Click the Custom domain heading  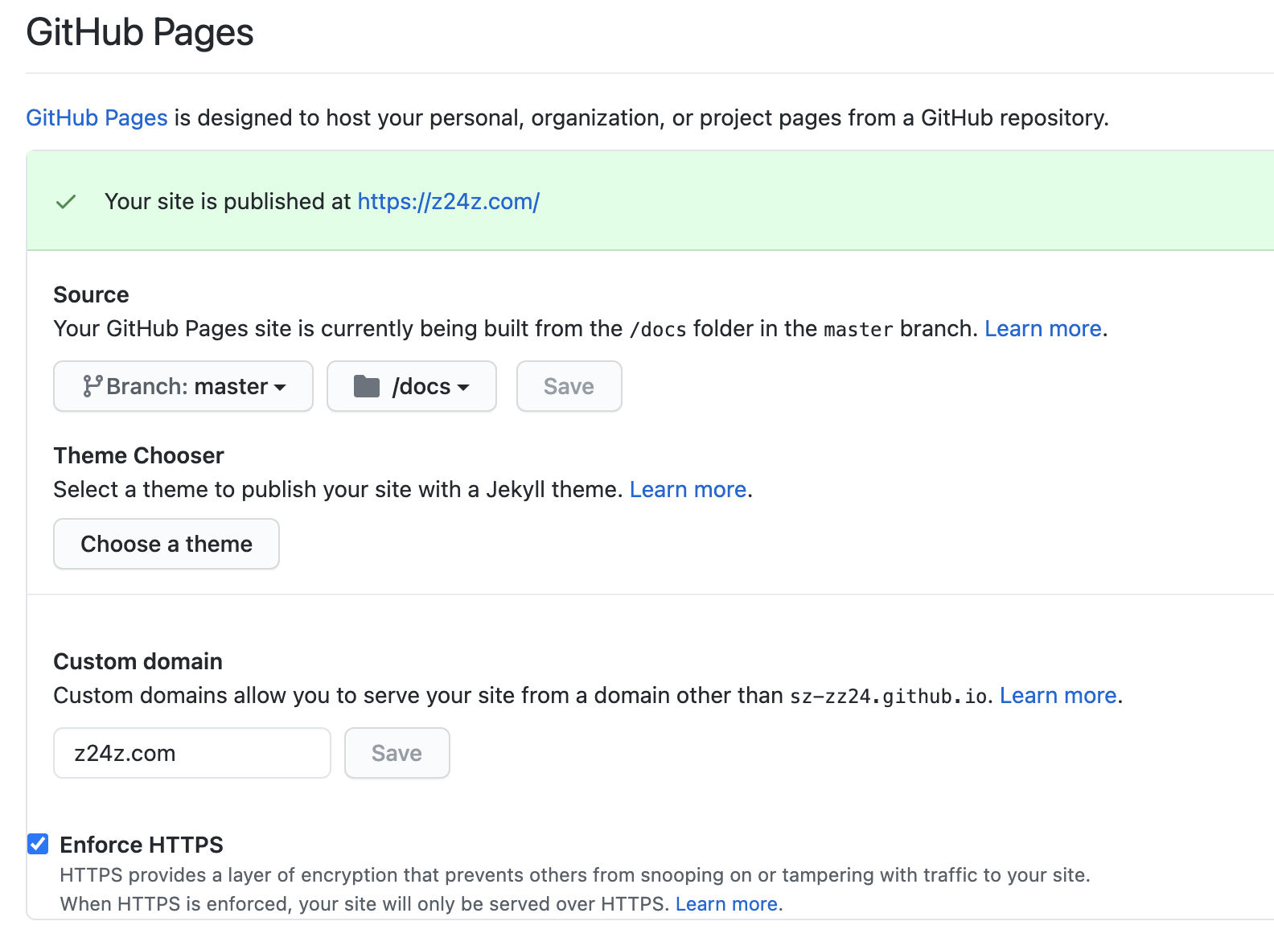tap(138, 661)
